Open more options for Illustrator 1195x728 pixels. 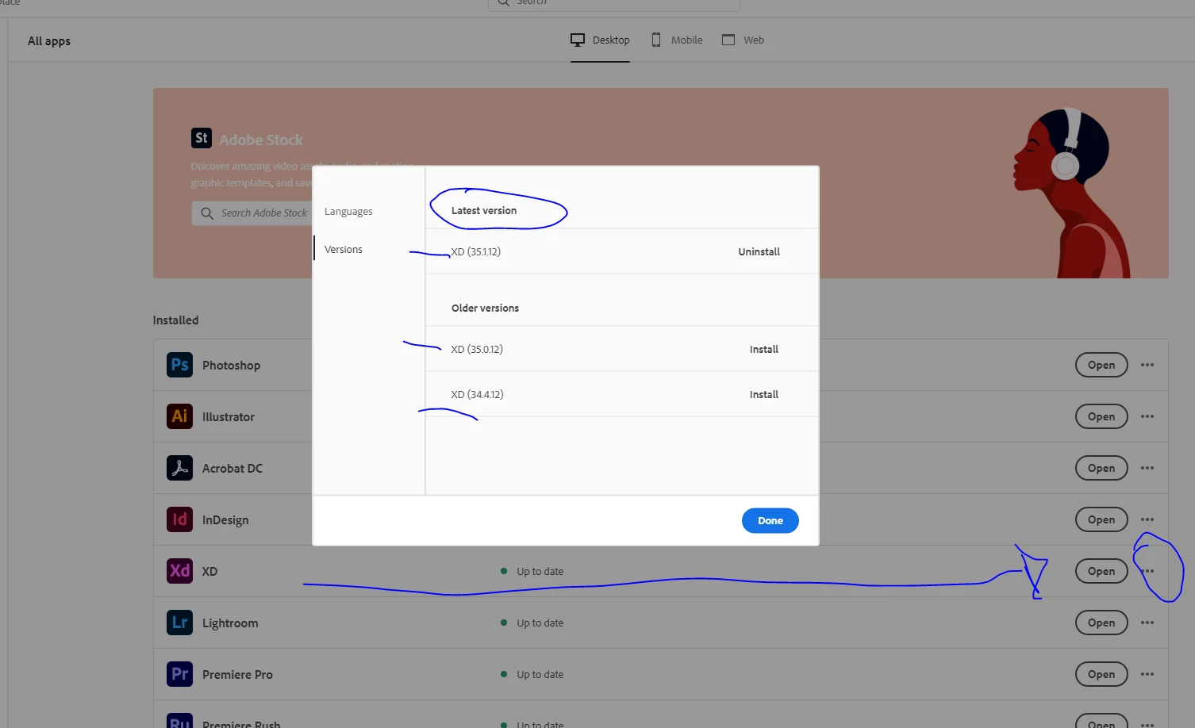[x=1147, y=416]
